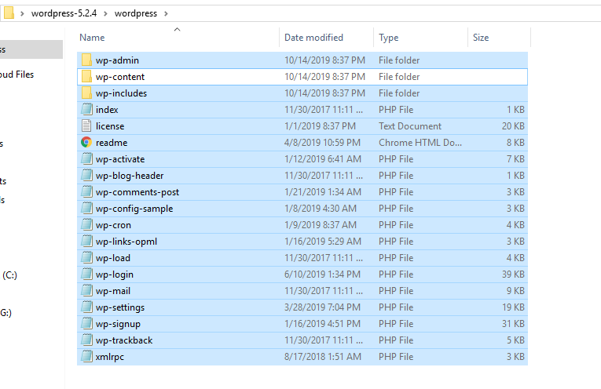601x389 pixels.
Task: Click the 39 KB size of wp-login
Action: [x=513, y=274]
